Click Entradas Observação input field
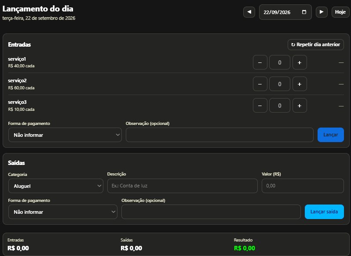Screen dimensions: 351x256 tap(219, 135)
